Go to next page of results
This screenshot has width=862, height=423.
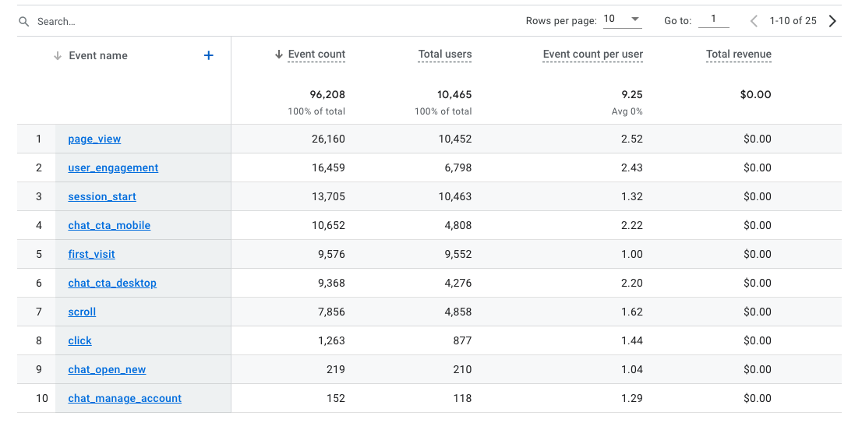click(x=832, y=21)
